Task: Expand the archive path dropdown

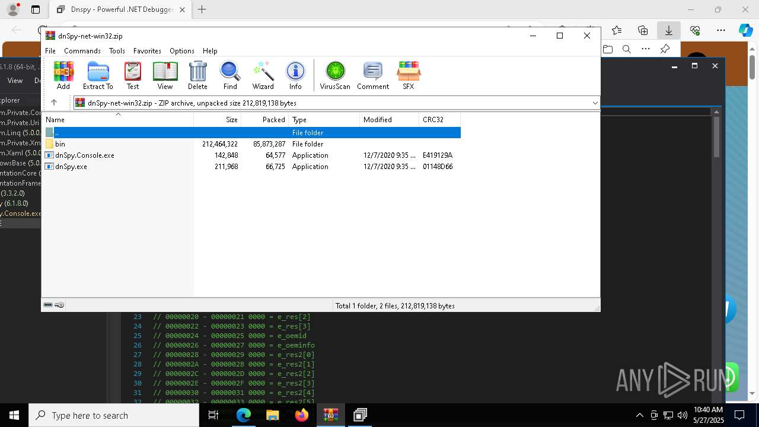Action: (x=595, y=103)
